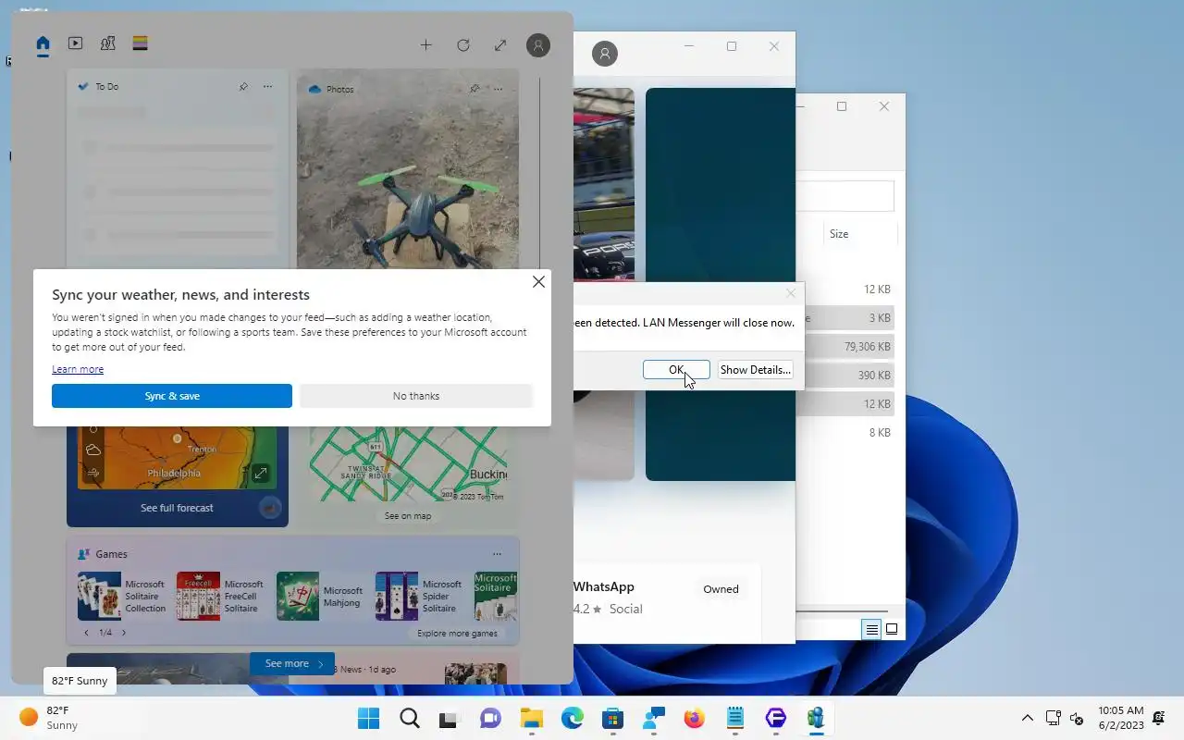This screenshot has width=1184, height=740.
Task: Click Show Details in error dialog
Action: 756,370
